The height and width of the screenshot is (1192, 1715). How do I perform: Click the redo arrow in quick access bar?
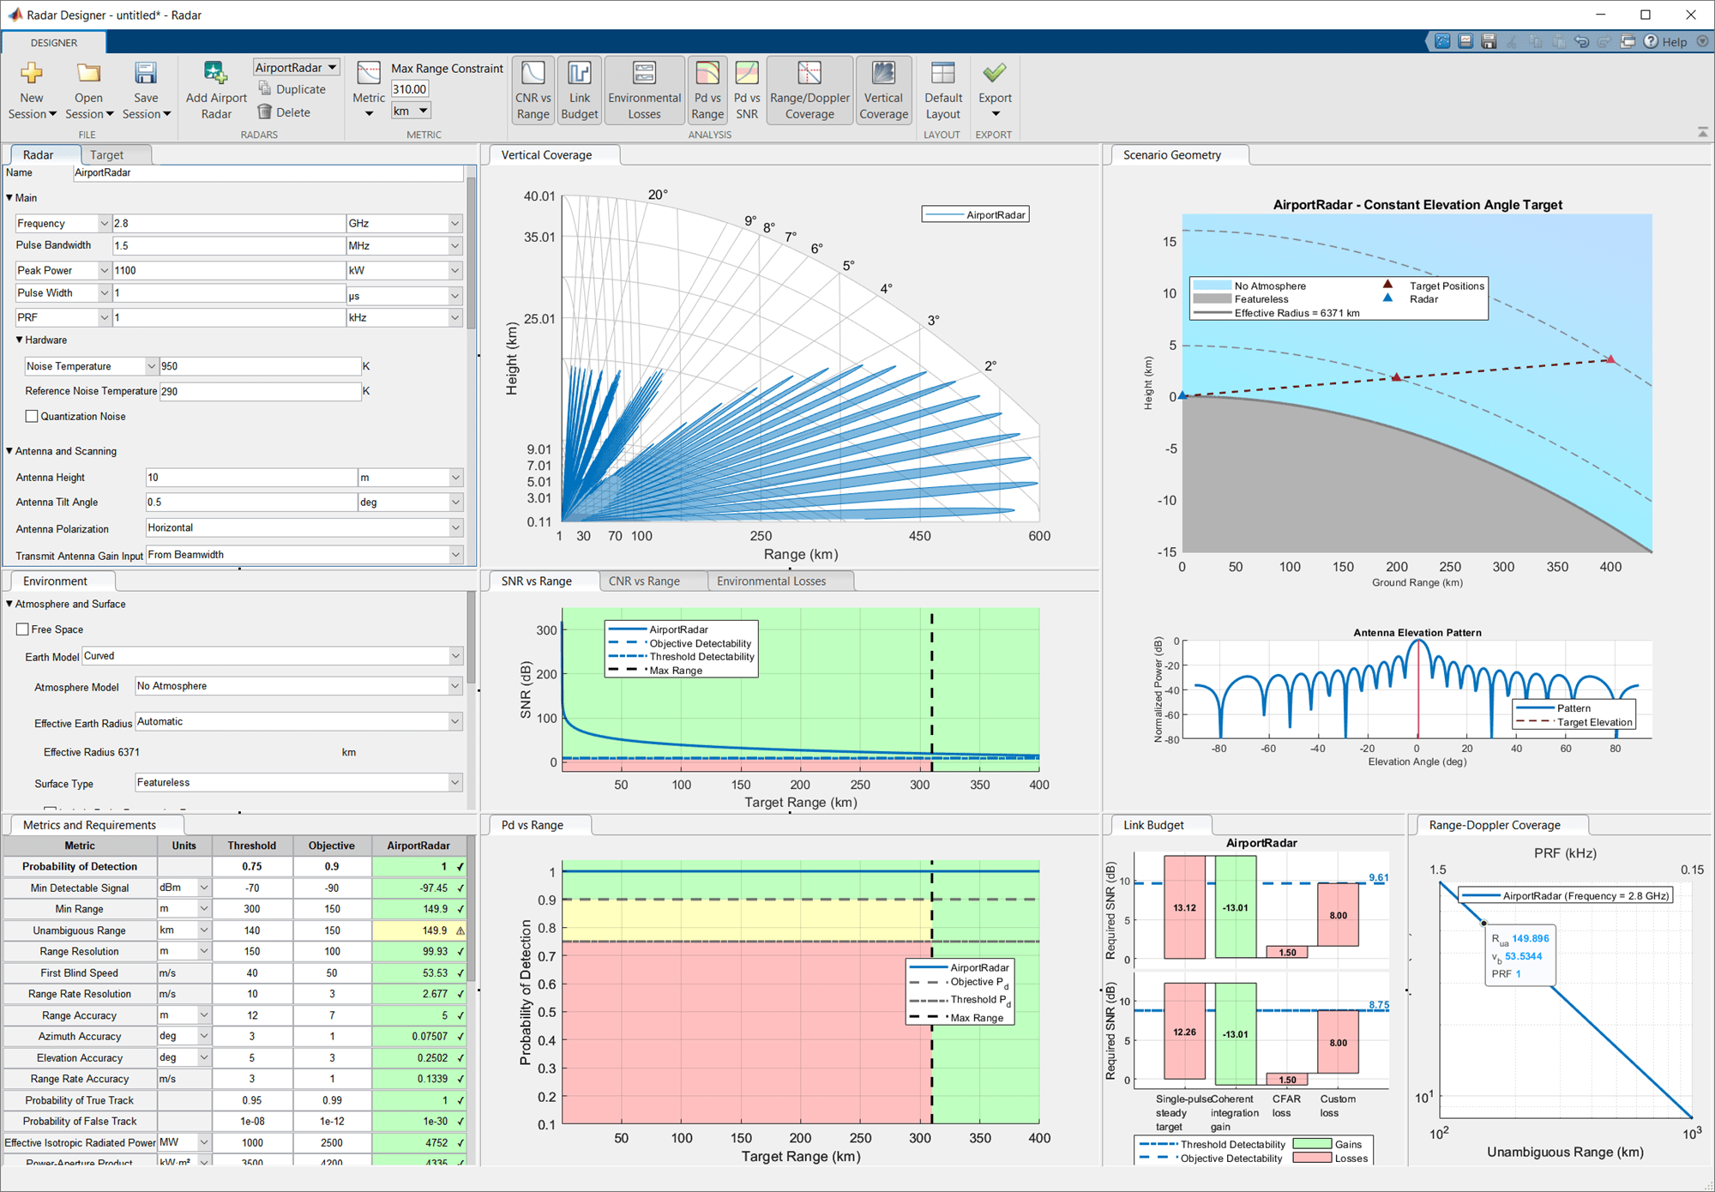coord(1604,41)
